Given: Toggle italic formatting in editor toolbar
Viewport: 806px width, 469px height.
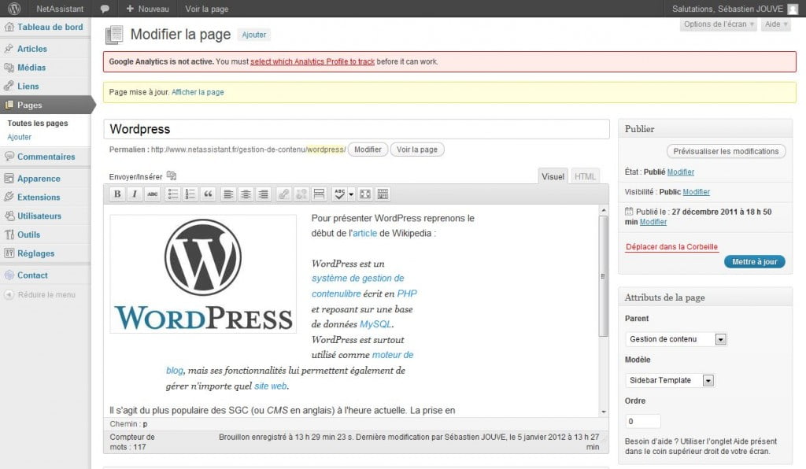Looking at the screenshot, I should (135, 194).
